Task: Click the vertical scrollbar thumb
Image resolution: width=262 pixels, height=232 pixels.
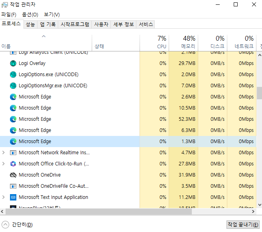Action: (x=260, y=93)
